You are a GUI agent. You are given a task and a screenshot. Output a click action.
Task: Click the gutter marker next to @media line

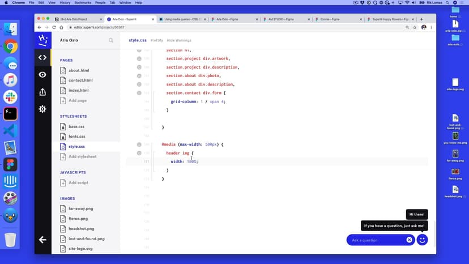[x=139, y=144]
